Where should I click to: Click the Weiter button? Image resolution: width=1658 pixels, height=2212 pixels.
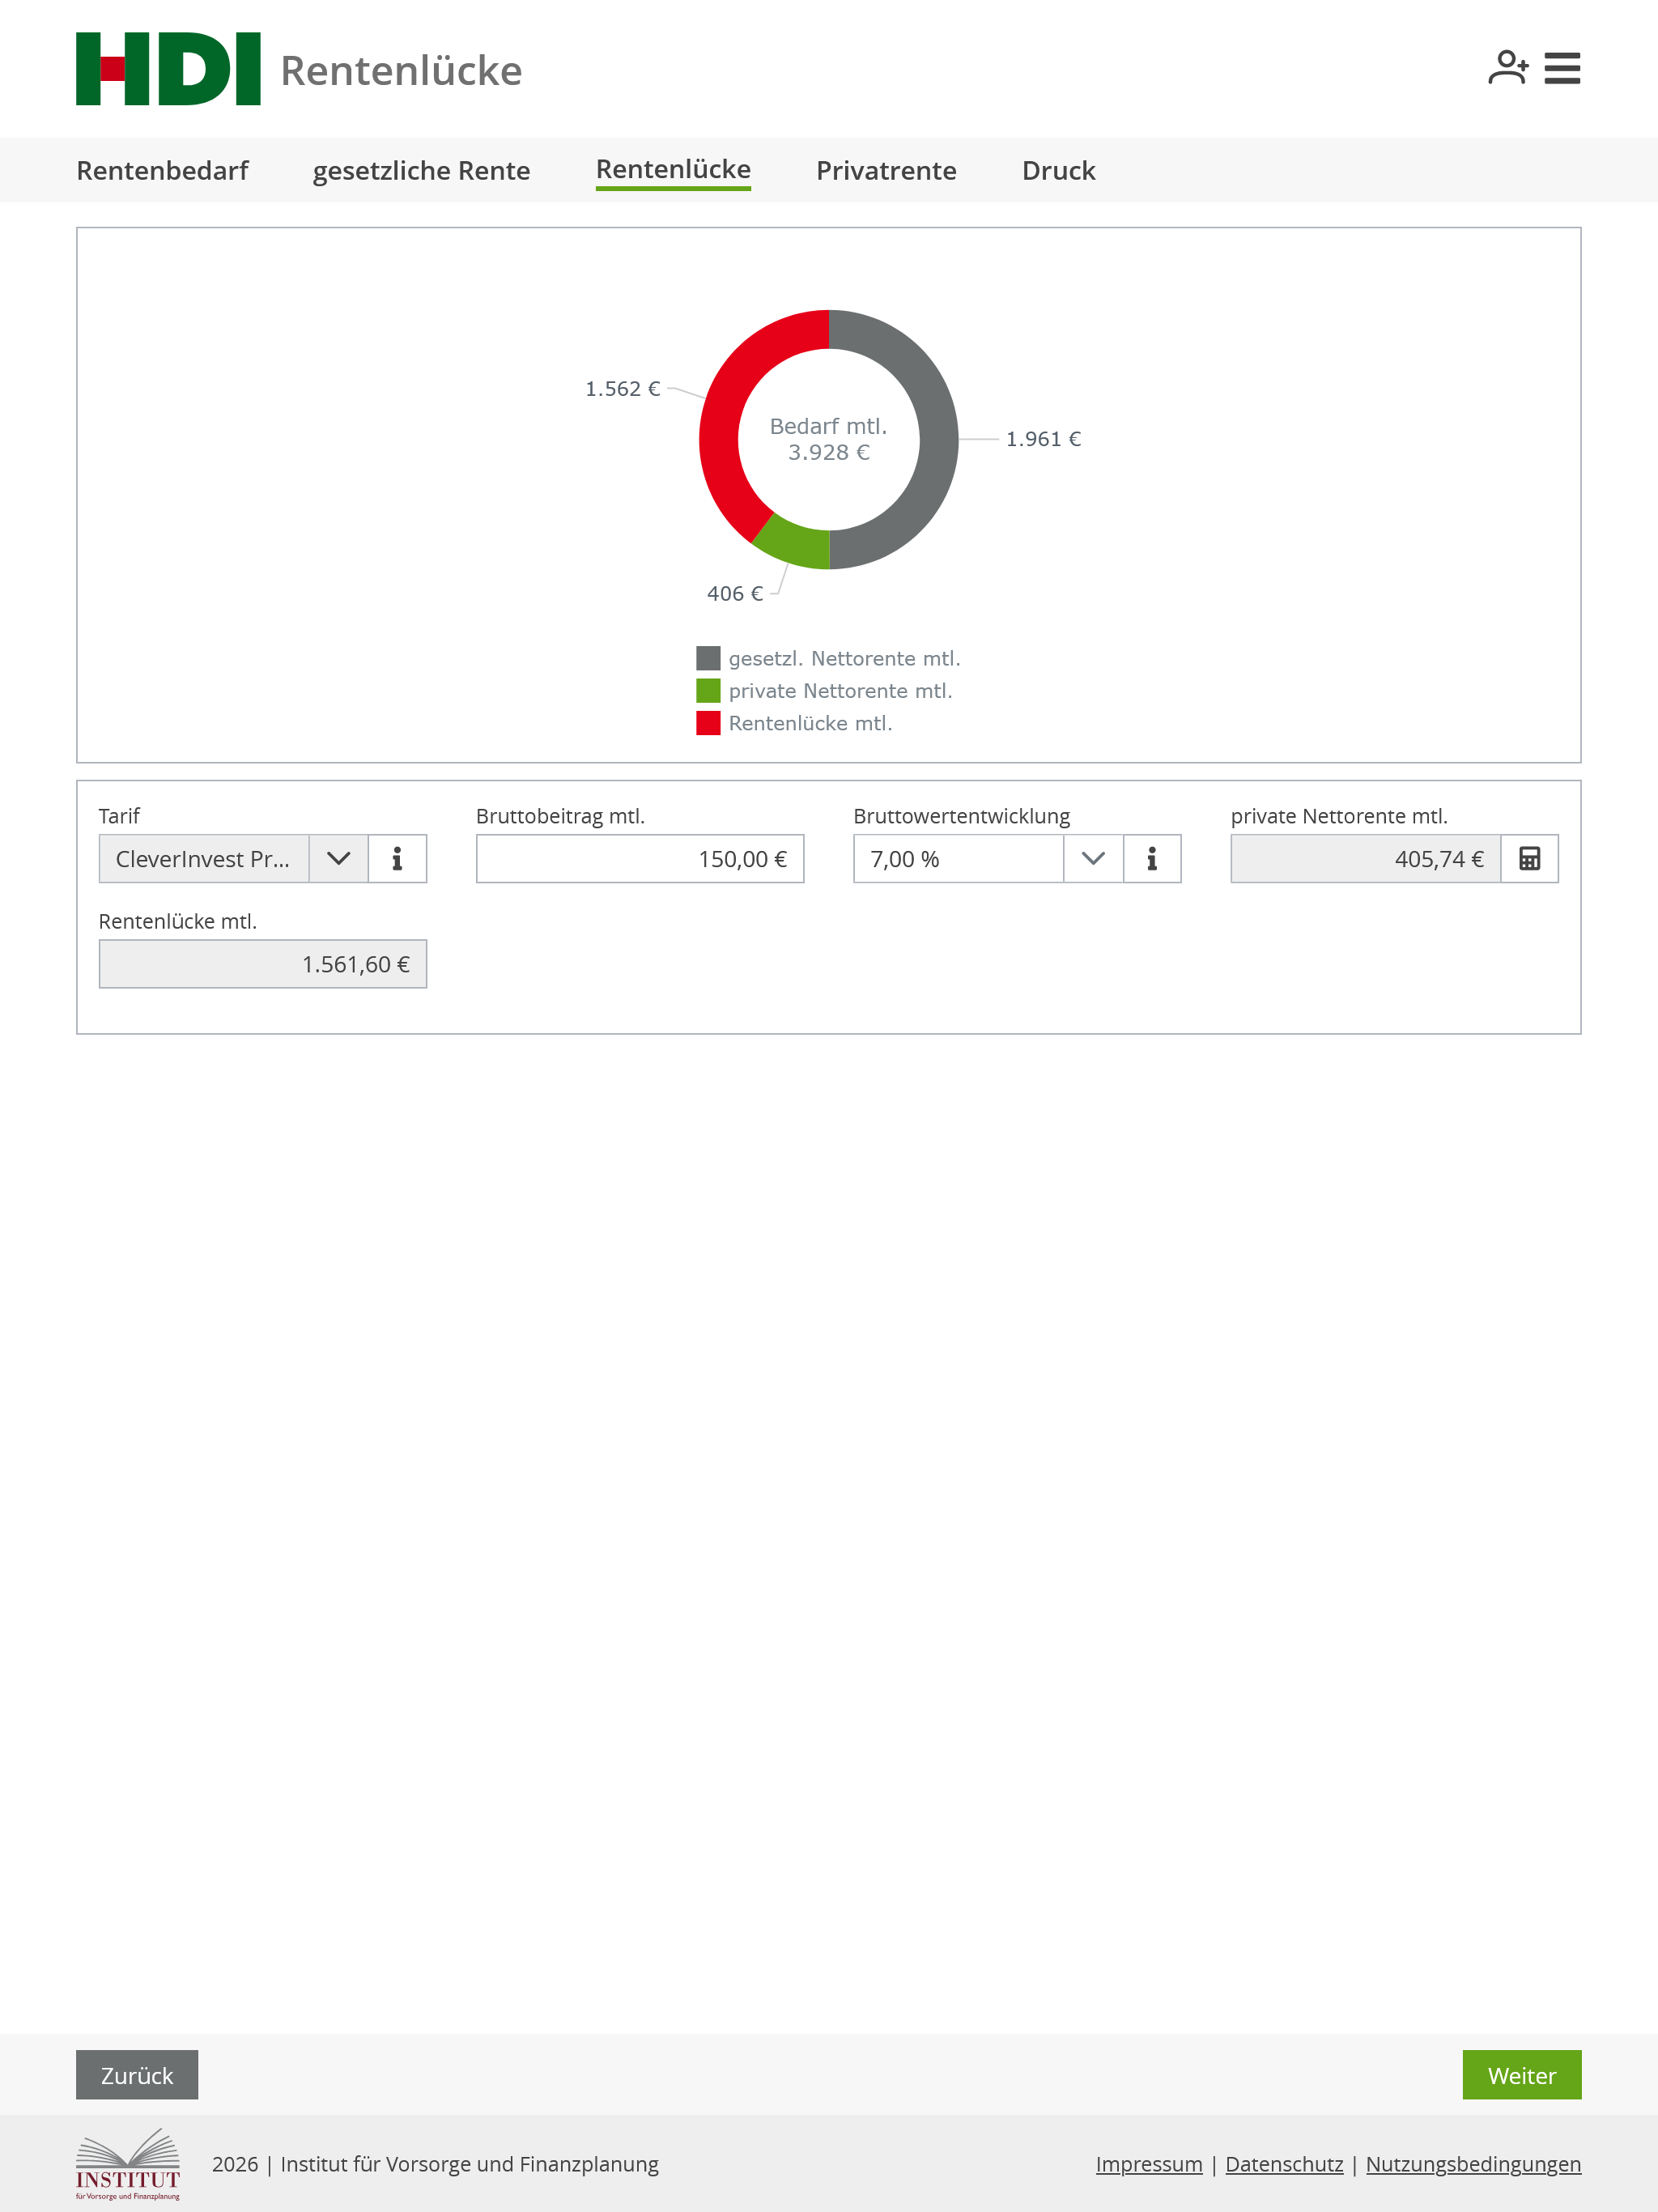point(1521,2075)
